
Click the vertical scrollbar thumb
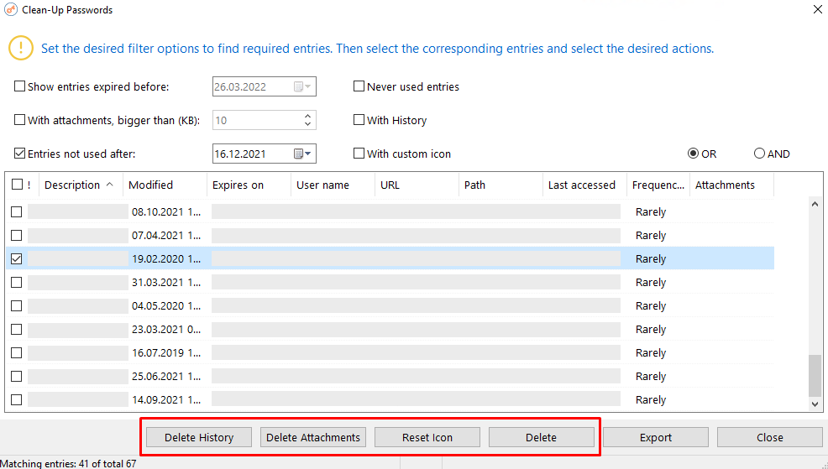pos(815,375)
